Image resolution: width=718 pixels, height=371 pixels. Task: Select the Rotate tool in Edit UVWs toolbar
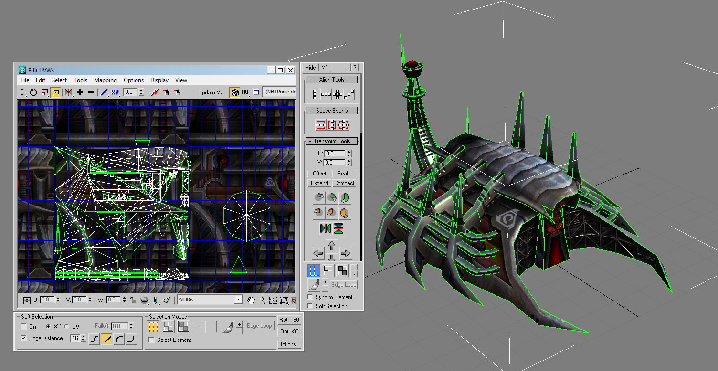33,93
